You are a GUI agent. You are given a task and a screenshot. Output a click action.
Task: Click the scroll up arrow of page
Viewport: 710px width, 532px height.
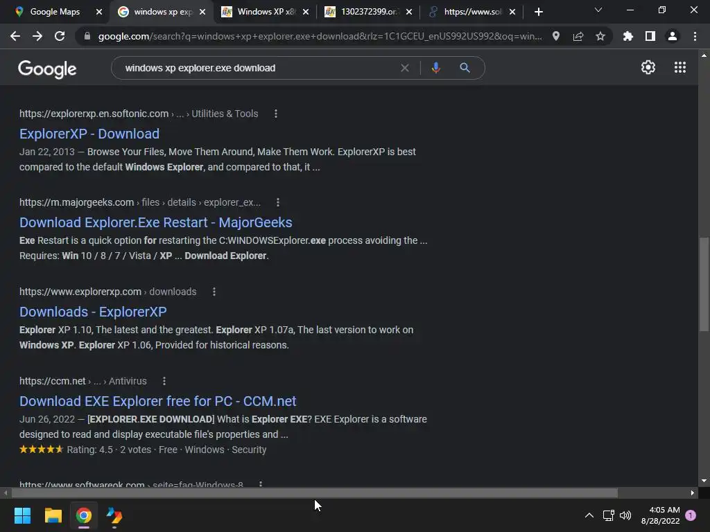704,55
